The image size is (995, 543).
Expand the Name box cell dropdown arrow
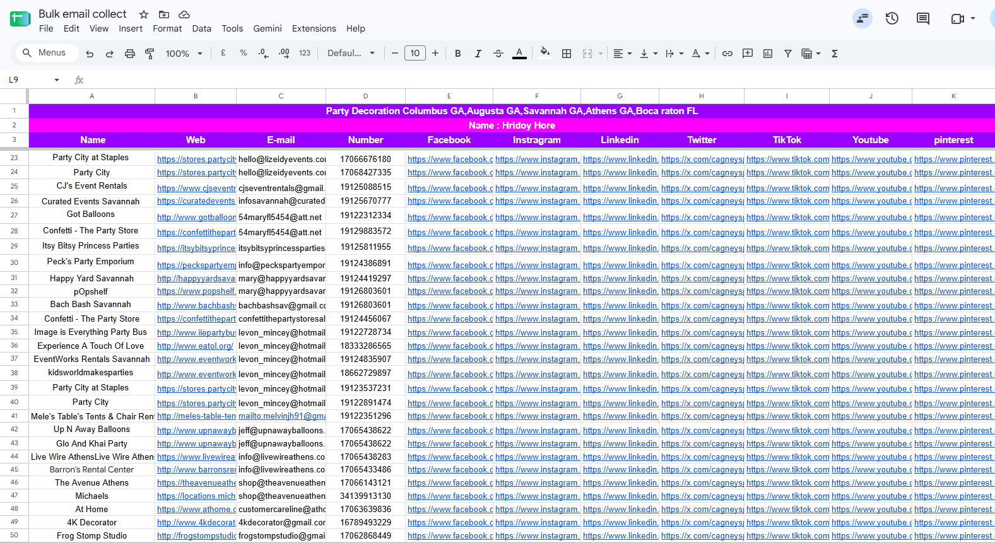point(57,80)
